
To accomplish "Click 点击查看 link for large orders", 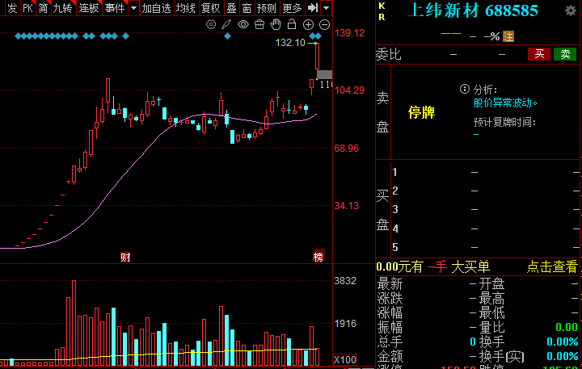I will [552, 266].
